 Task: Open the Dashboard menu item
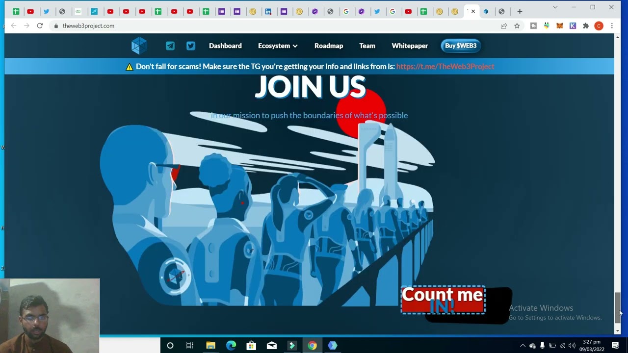pyautogui.click(x=225, y=46)
